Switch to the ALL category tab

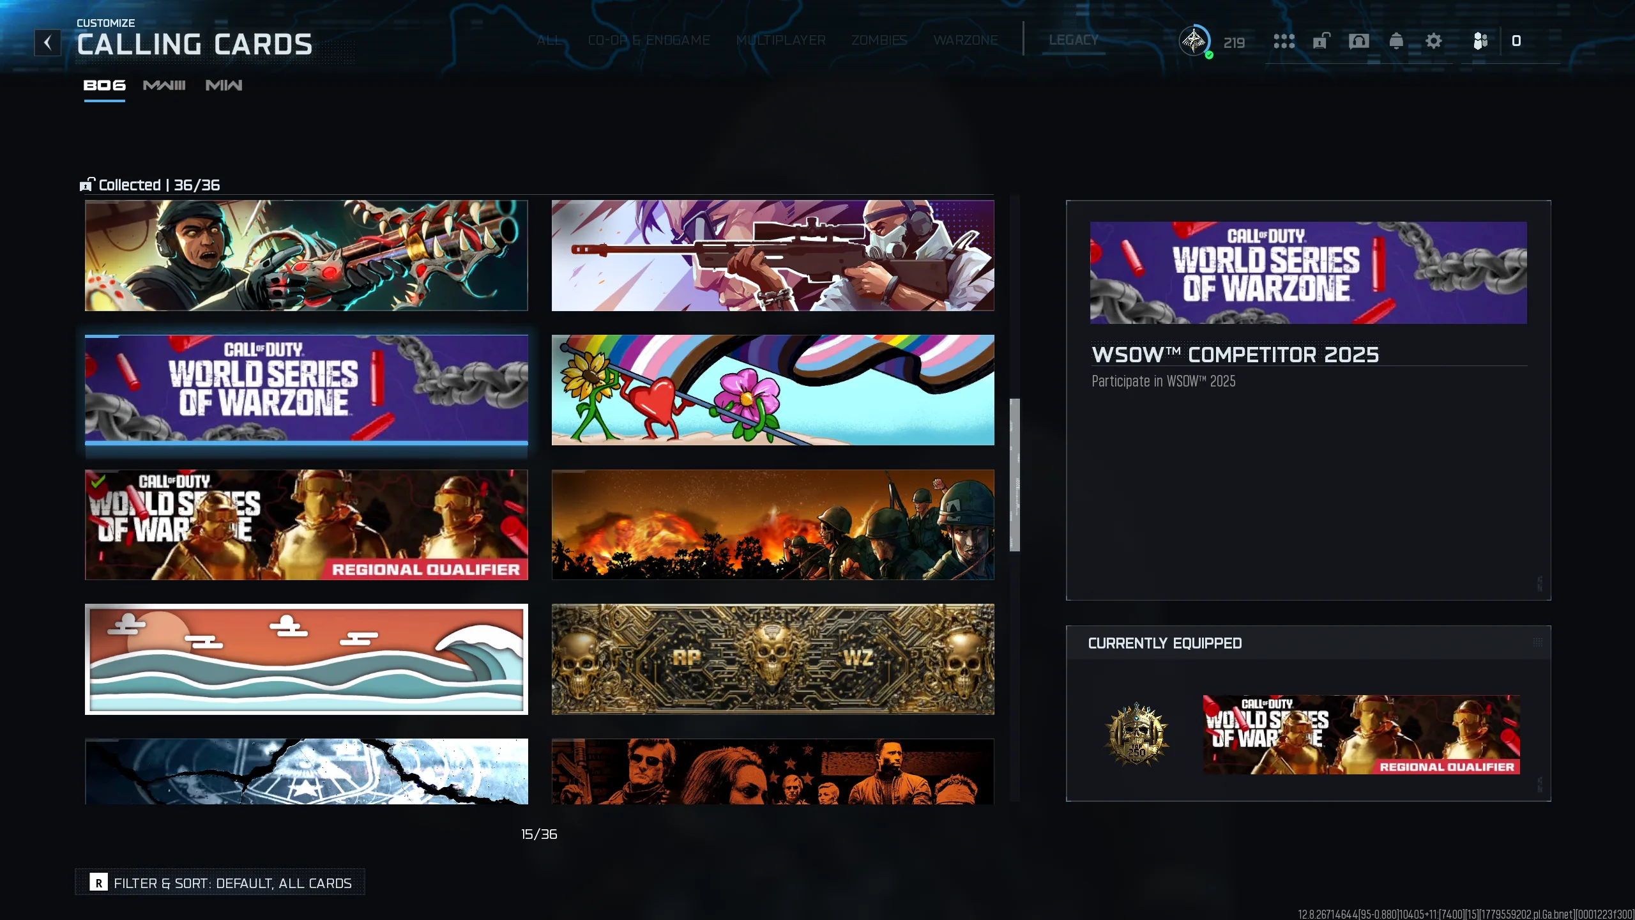pyautogui.click(x=549, y=40)
